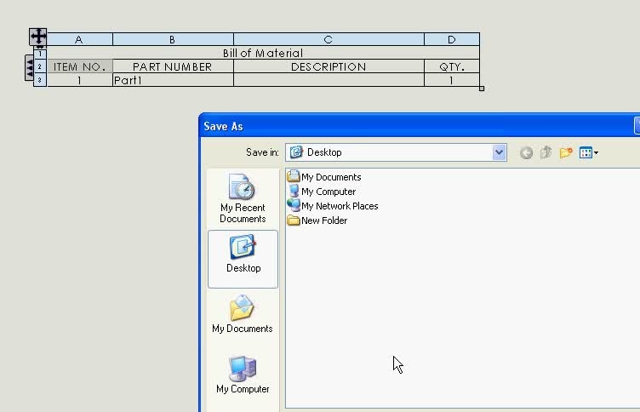Click the PART NUMBER header cell
This screenshot has height=412, width=640.
coord(173,66)
